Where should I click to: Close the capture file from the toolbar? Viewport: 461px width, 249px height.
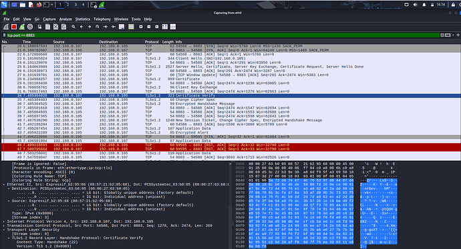[x=56, y=27]
